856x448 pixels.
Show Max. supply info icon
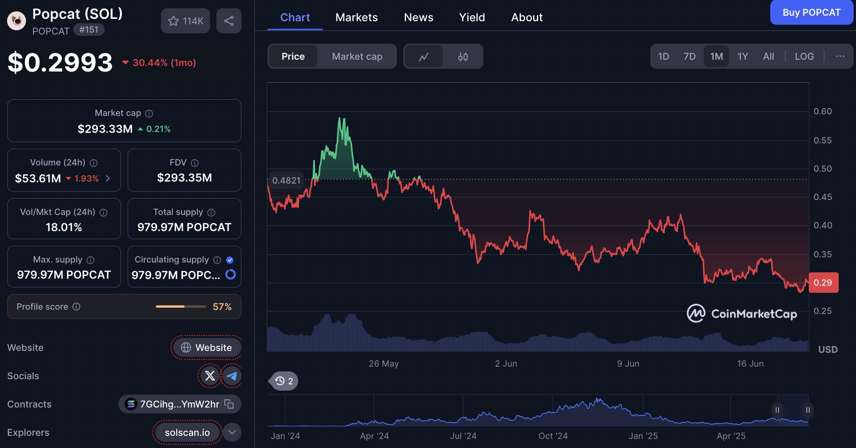click(x=90, y=260)
